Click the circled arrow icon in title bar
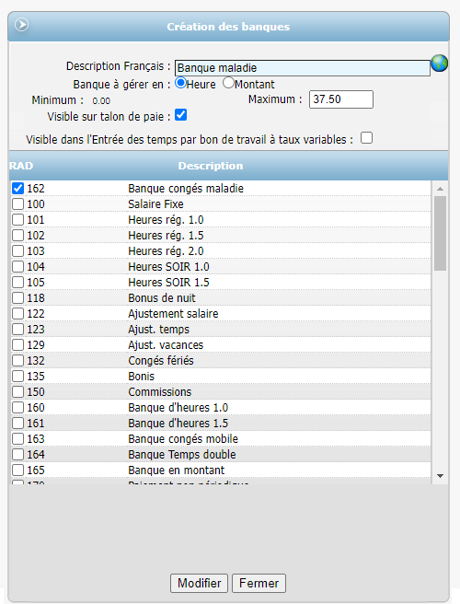Viewport: 460px width, 604px height. click(21, 25)
